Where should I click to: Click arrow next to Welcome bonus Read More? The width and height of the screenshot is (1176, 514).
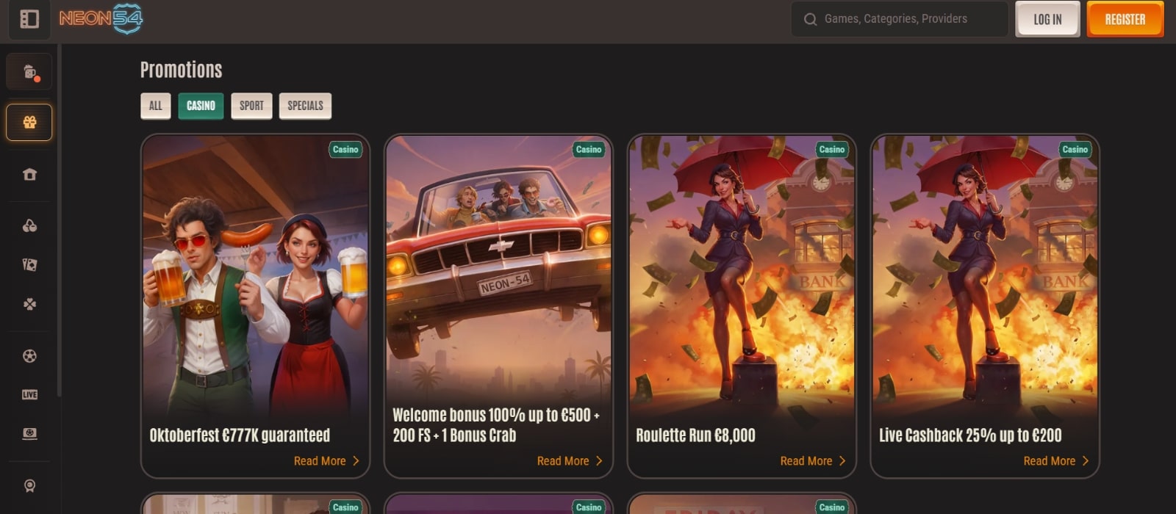[x=599, y=461]
